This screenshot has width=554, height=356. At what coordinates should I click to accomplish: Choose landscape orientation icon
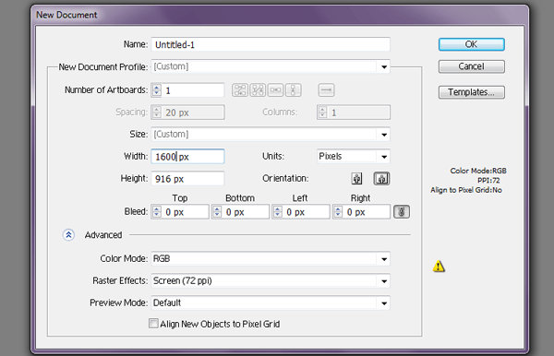381,179
